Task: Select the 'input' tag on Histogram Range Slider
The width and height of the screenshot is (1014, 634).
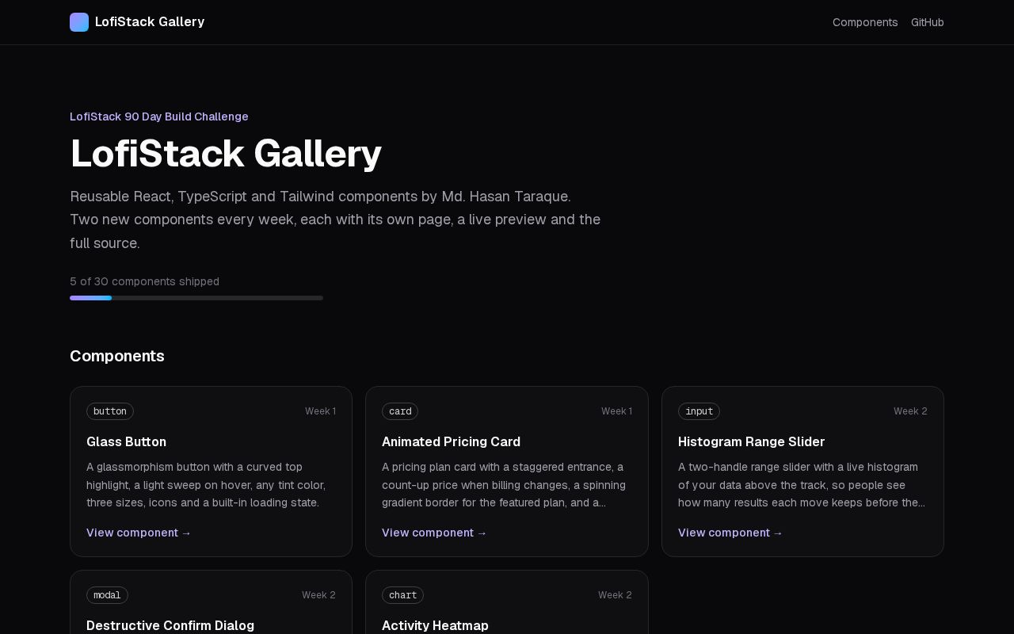Action: coord(699,411)
